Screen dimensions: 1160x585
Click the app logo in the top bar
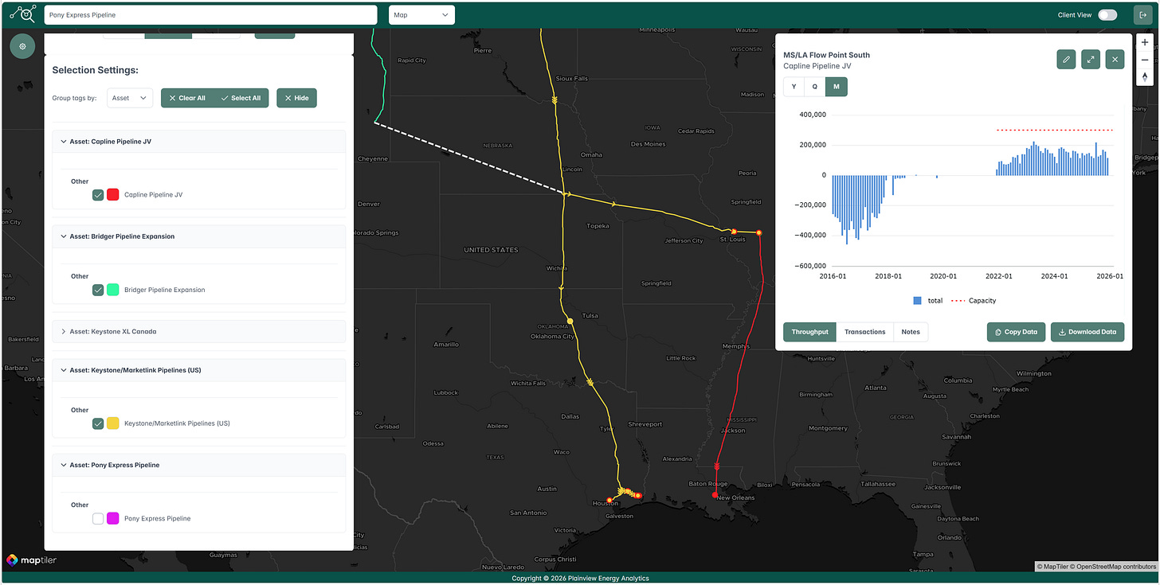tap(22, 14)
